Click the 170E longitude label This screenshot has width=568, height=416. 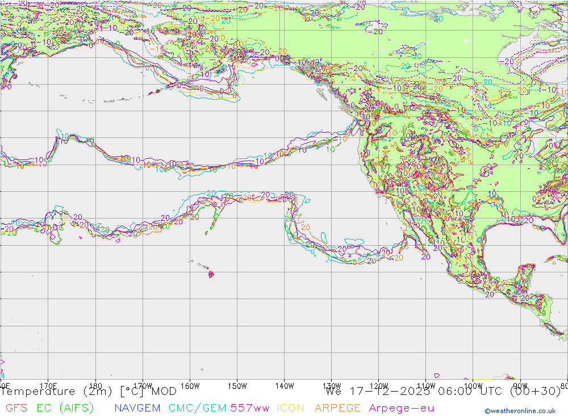[48, 385]
